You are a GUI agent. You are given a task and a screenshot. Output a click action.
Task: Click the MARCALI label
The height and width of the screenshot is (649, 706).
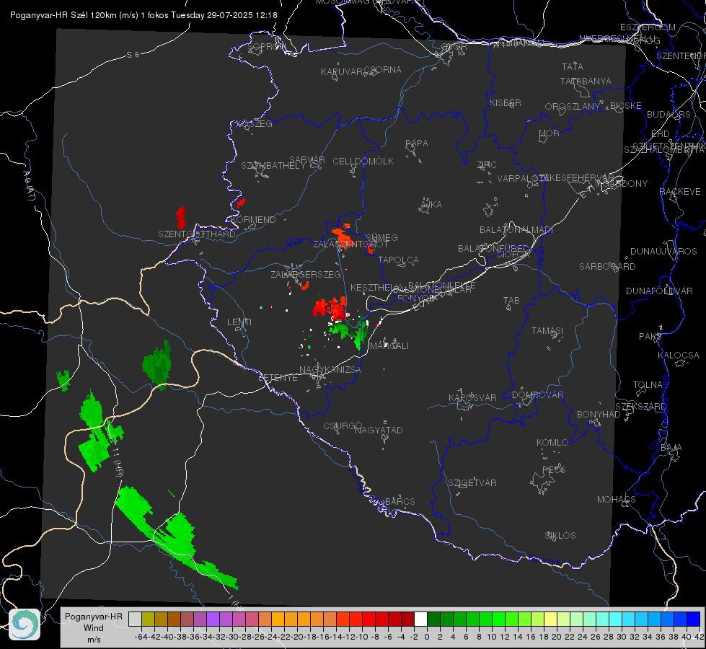389,346
